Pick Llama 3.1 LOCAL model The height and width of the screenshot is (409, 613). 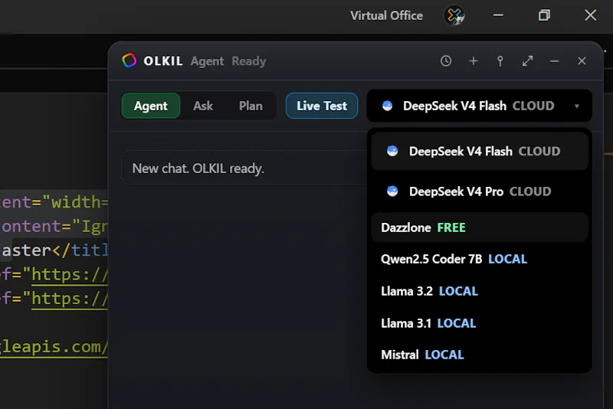[x=480, y=323]
